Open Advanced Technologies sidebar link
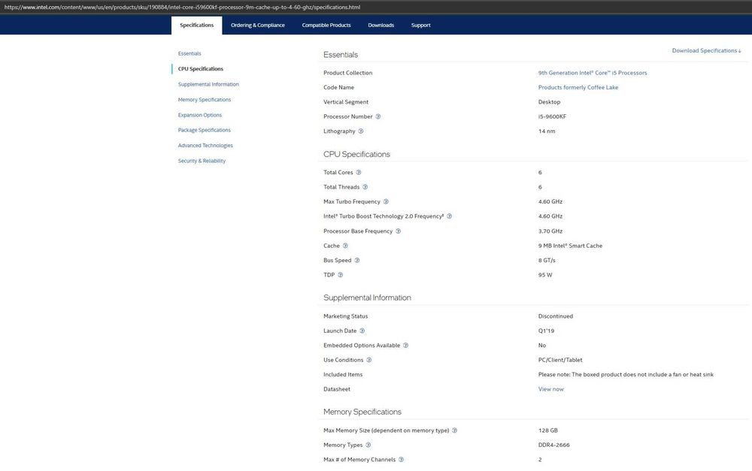Image resolution: width=752 pixels, height=471 pixels. pyautogui.click(x=205, y=146)
